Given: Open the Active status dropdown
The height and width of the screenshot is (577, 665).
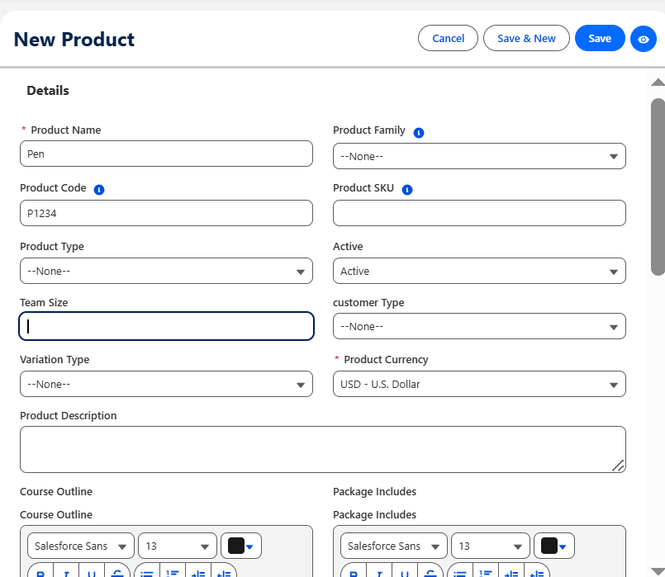Looking at the screenshot, I should pos(479,271).
